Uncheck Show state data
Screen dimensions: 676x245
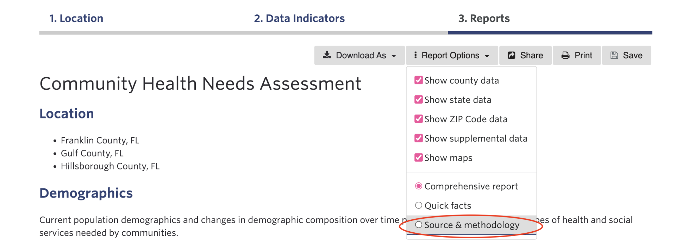pos(418,99)
